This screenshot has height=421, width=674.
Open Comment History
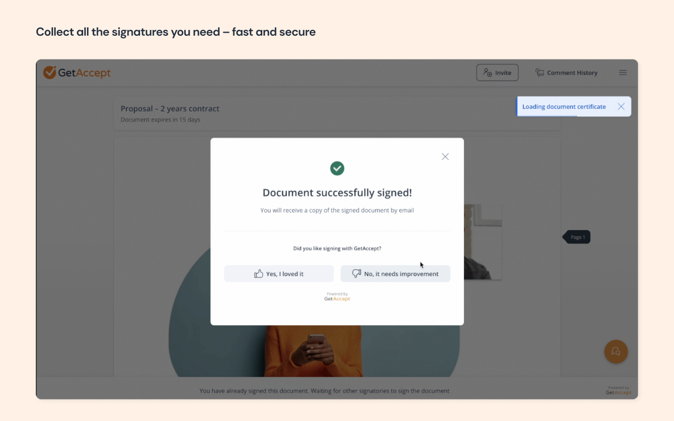pos(566,73)
